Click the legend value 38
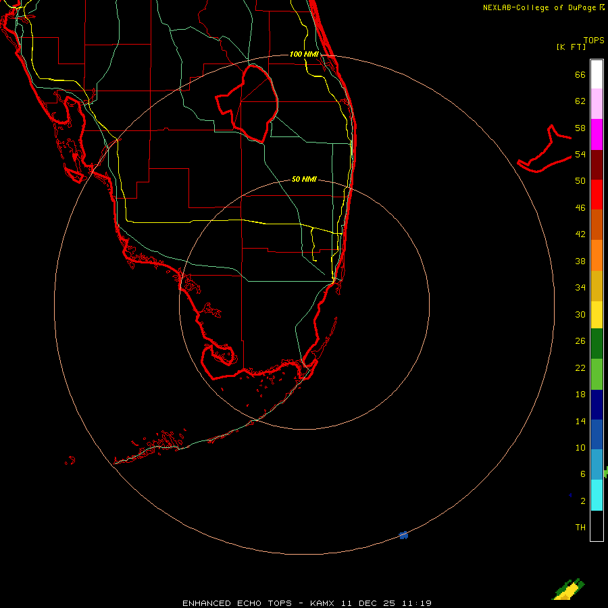Screen dimensions: 608x608 (580, 261)
